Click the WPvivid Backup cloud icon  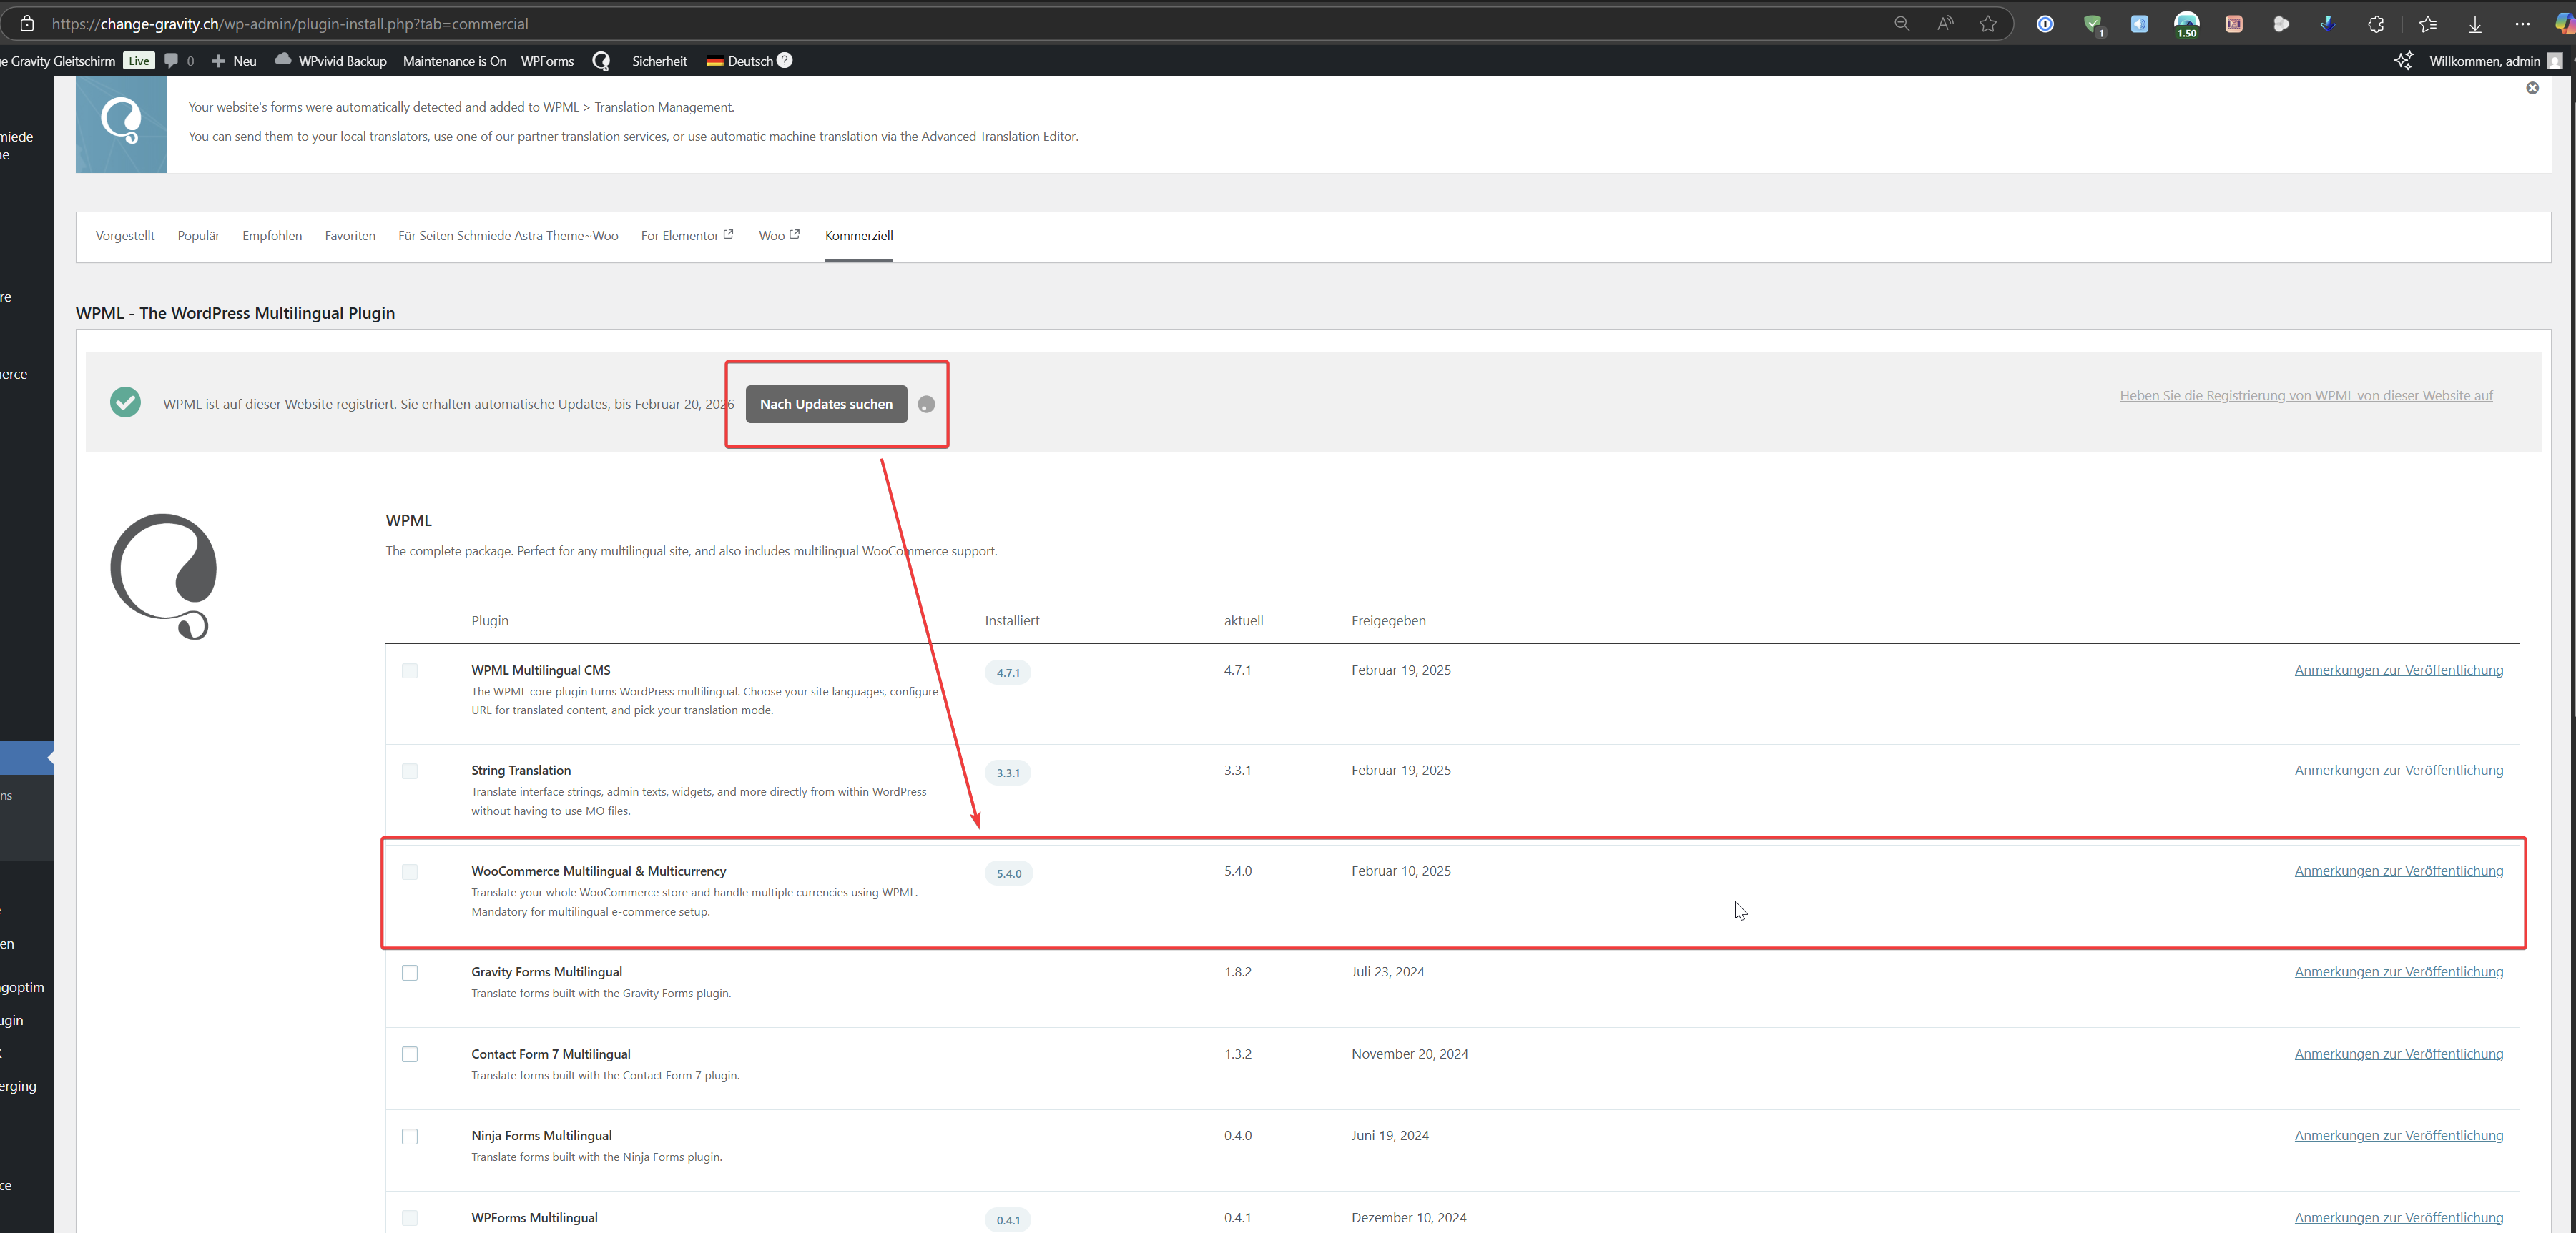283,60
